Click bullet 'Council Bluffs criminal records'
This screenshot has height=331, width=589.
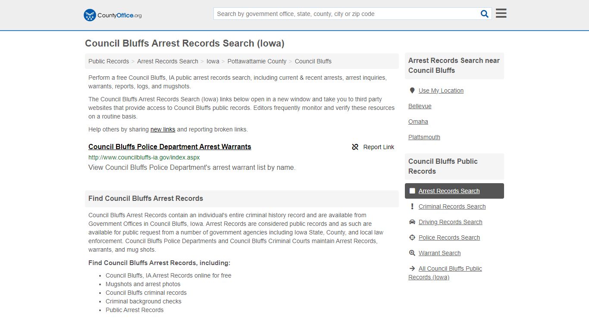pyautogui.click(x=146, y=293)
